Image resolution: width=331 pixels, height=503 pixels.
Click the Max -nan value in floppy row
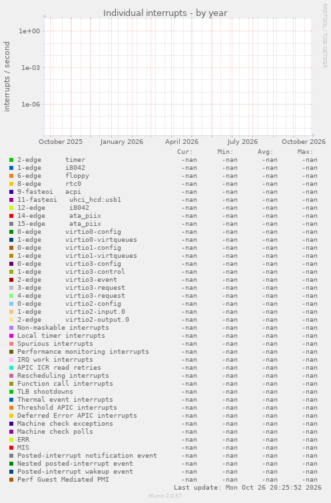(310, 176)
